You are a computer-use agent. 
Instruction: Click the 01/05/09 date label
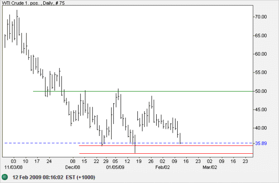click(x=115, y=167)
